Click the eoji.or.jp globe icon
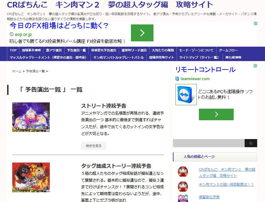The image size is (265, 202). [x=12, y=34]
